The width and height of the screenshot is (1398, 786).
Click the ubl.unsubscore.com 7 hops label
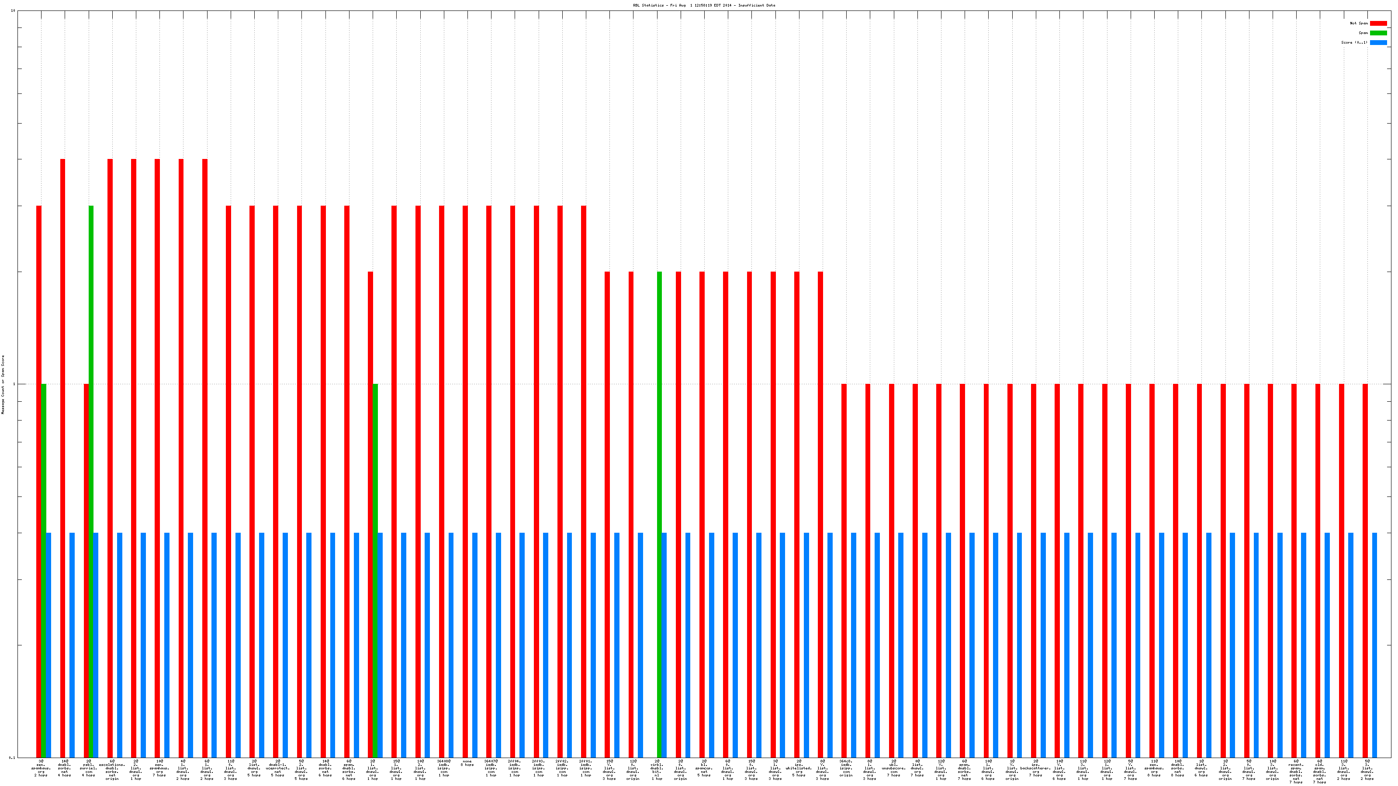pyautogui.click(x=894, y=768)
